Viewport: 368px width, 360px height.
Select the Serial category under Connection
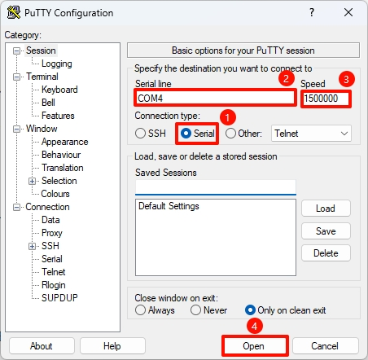(x=52, y=259)
